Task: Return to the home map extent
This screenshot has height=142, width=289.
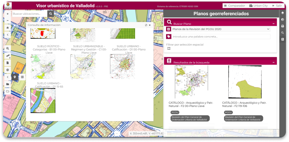Action: pos(8,27)
